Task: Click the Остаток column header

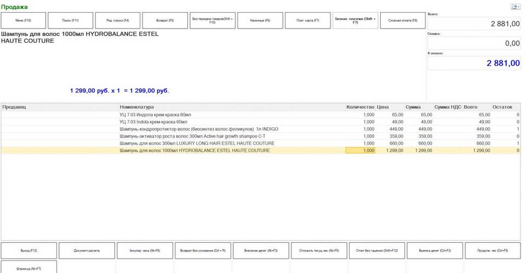Action: 502,107
